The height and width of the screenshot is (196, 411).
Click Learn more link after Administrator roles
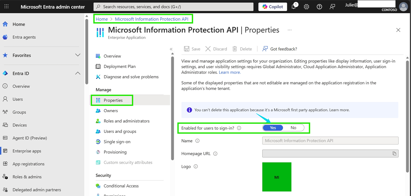230,72
